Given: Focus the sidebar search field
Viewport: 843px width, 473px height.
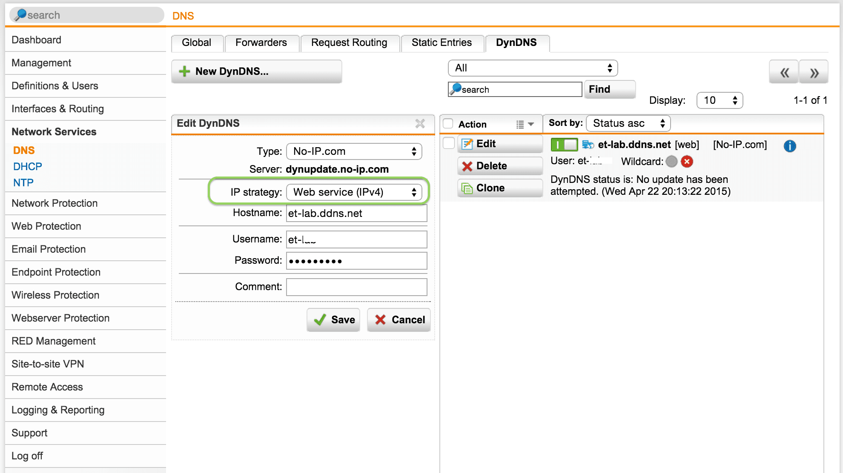Looking at the screenshot, I should (x=87, y=15).
